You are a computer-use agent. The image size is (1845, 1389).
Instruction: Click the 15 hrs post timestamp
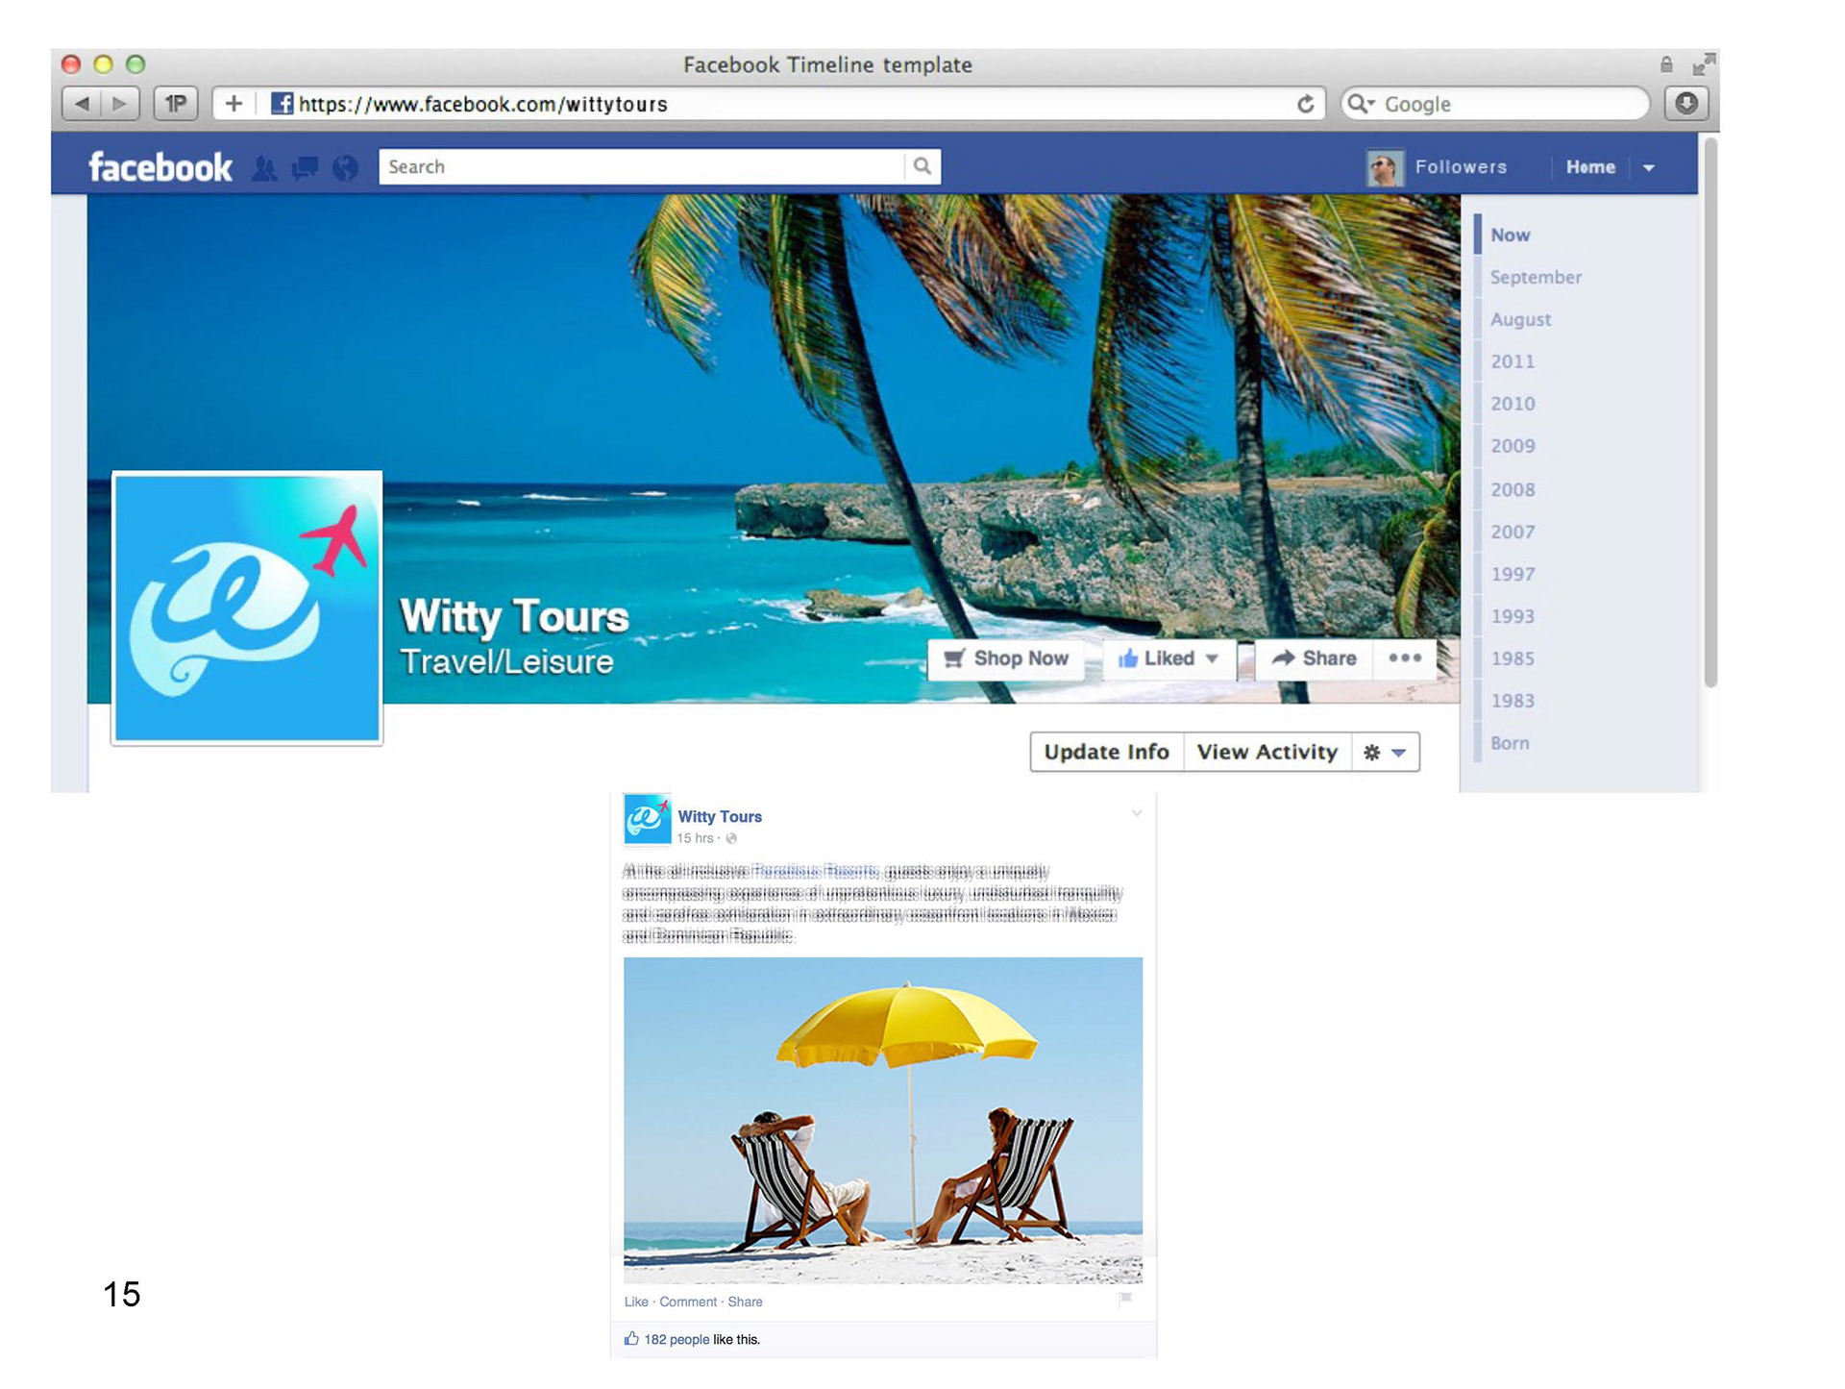[x=695, y=839]
